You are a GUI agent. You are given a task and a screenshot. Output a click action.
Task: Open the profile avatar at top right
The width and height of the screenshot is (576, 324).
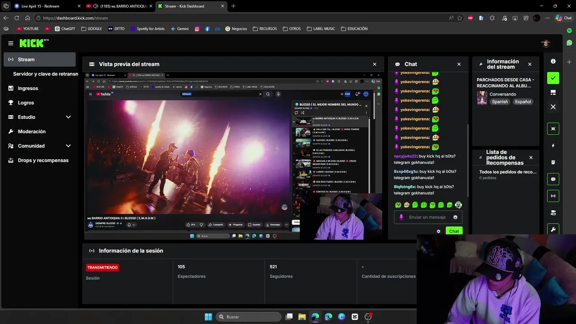coord(546,43)
